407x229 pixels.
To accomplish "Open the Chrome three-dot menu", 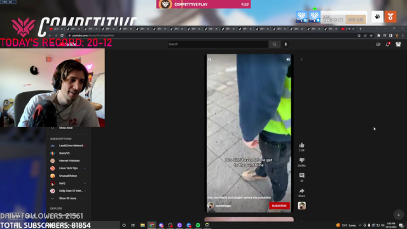I will [x=403, y=36].
